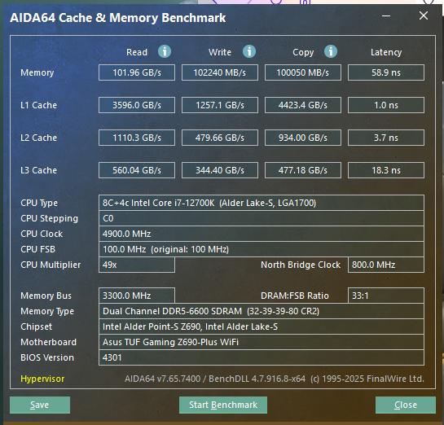The width and height of the screenshot is (444, 425).
Task: Click the DRAM:FSB Ratio value 33:1
Action: [x=386, y=296]
